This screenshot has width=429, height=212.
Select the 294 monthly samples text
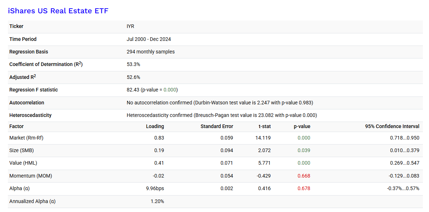point(151,52)
